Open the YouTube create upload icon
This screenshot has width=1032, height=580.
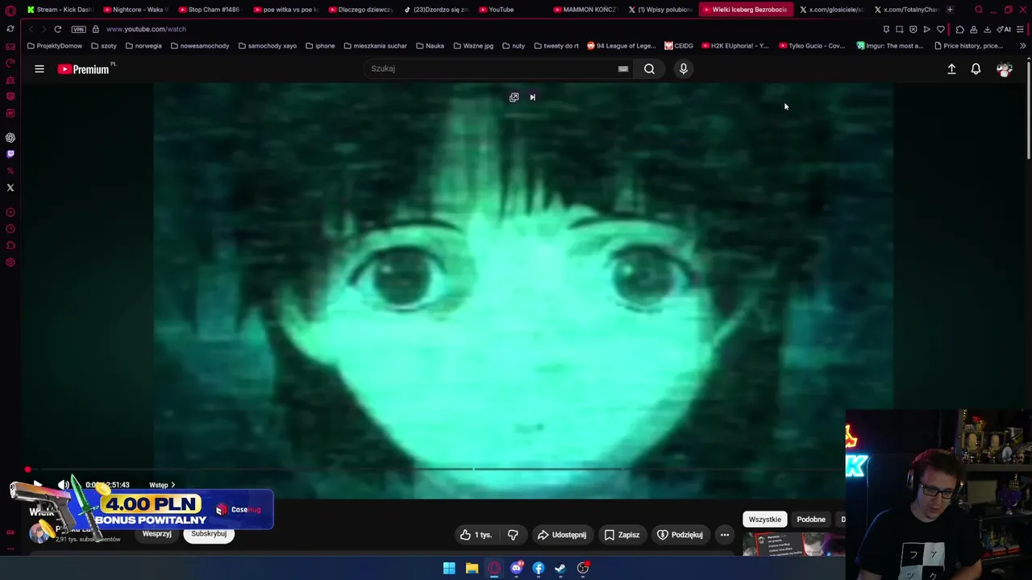(x=951, y=69)
